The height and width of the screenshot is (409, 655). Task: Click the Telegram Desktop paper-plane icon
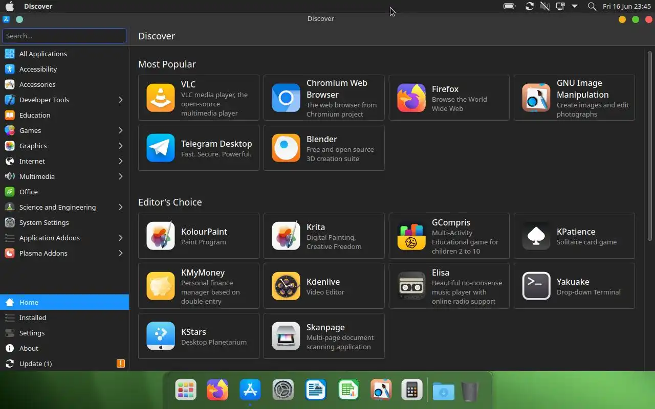[x=161, y=148]
